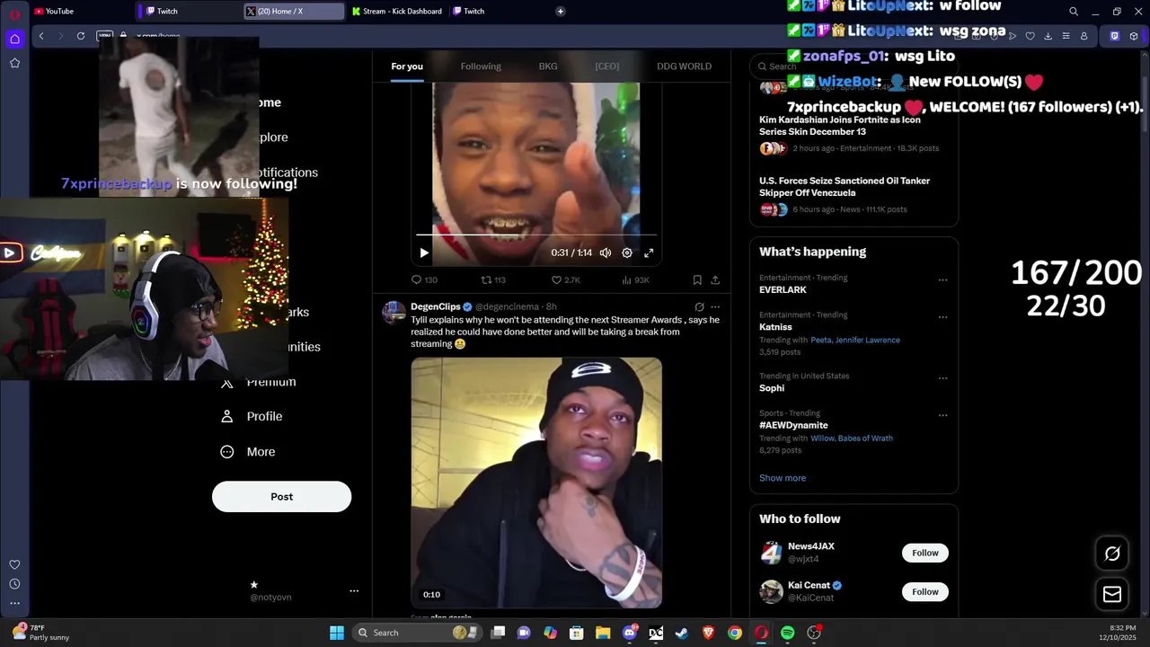
Task: Expand trends with Show more
Action: pos(783,478)
